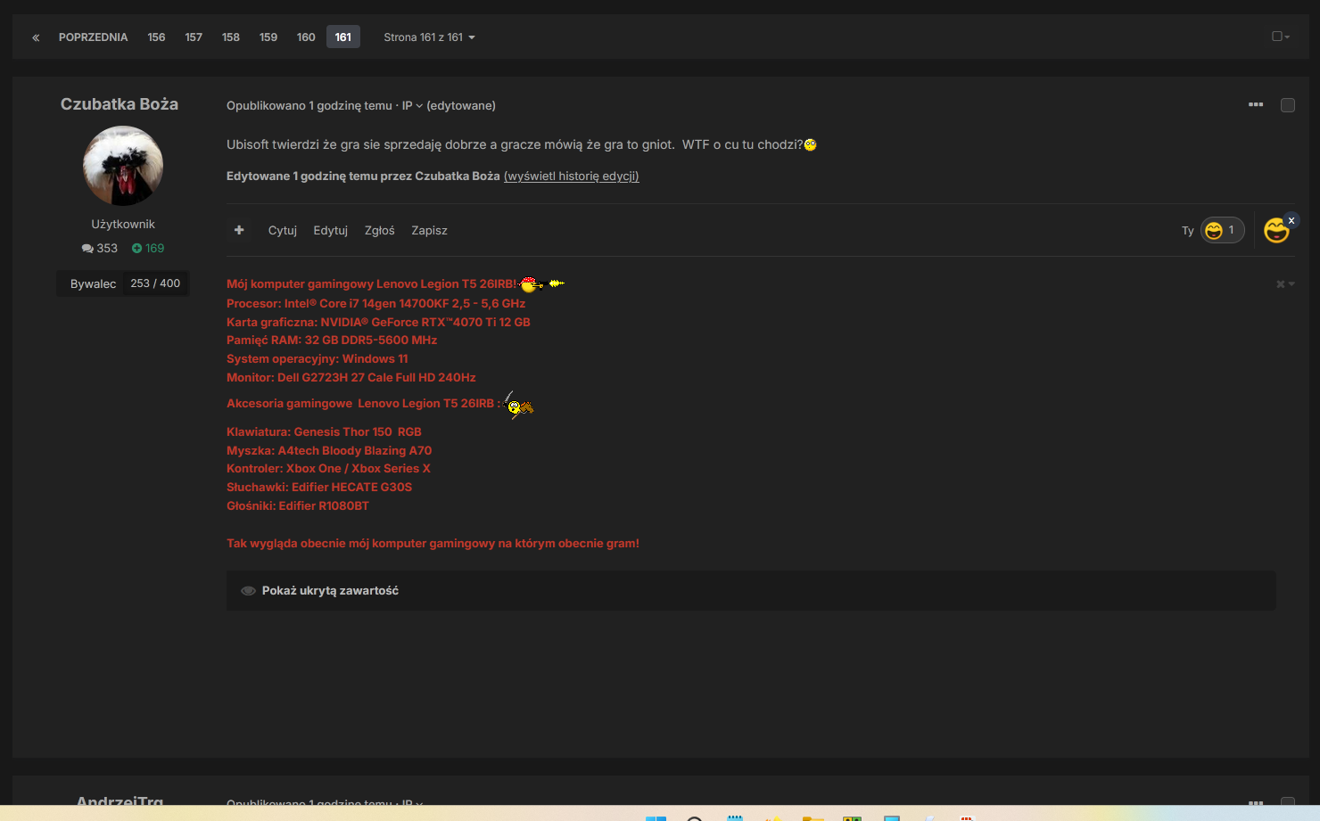Open 'wyświetl historię edycji' link

click(572, 177)
